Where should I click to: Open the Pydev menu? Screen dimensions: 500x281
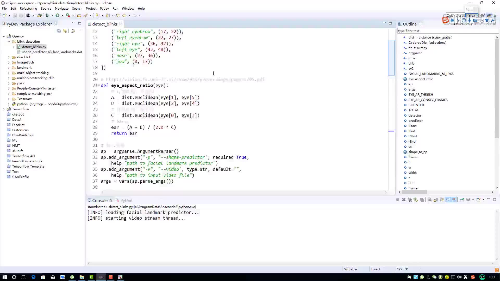tap(104, 9)
